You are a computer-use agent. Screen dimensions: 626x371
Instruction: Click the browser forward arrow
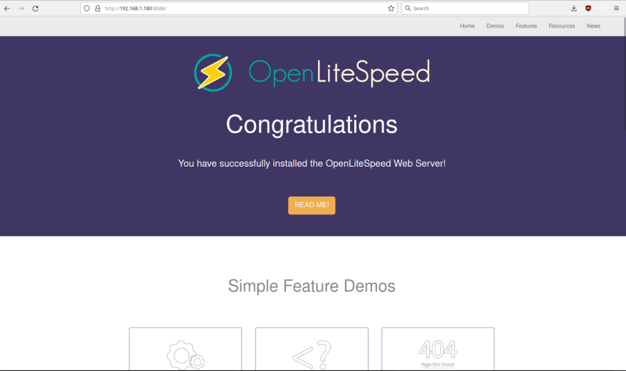tap(21, 9)
